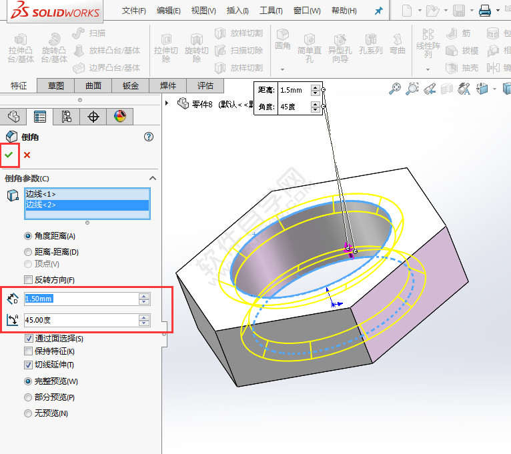The height and width of the screenshot is (454, 511).
Task: Select the 拔模 draft tool
Action: tap(462, 51)
